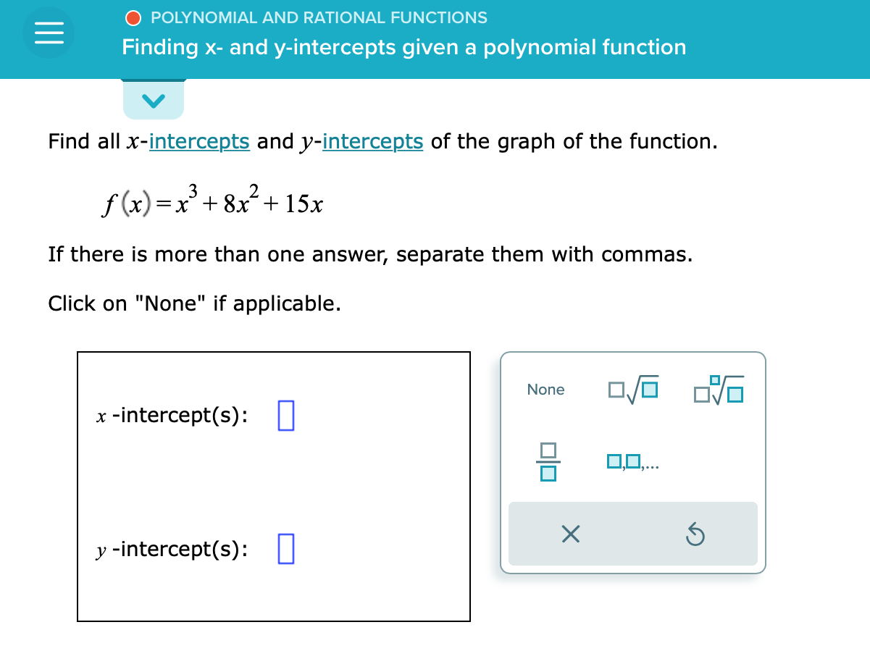
Task: Select the nth root template icon
Action: (x=719, y=390)
